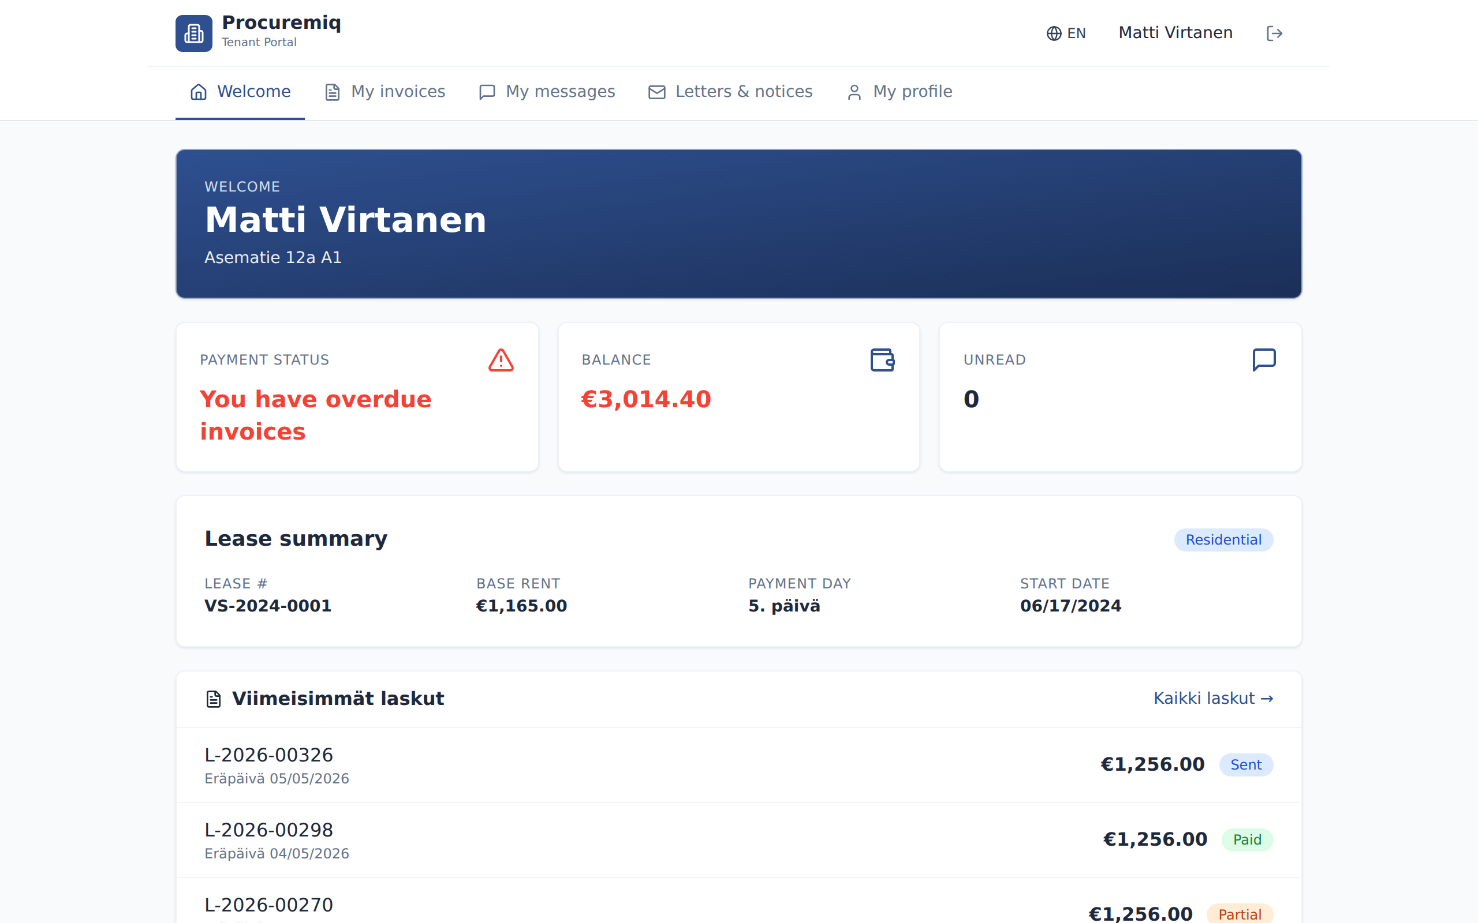Click start date 06/17/2024
Viewport: 1478px width, 923px height.
coord(1070,606)
